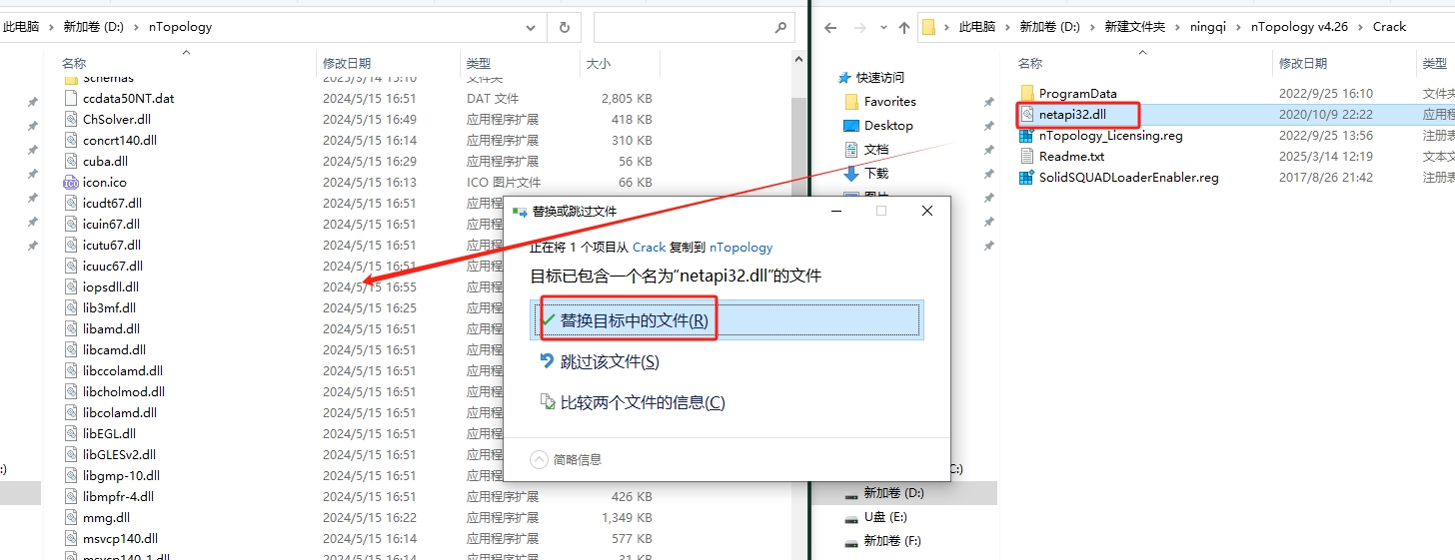Open nTopology destination link in dialog
The width and height of the screenshot is (1455, 560).
pyautogui.click(x=740, y=247)
